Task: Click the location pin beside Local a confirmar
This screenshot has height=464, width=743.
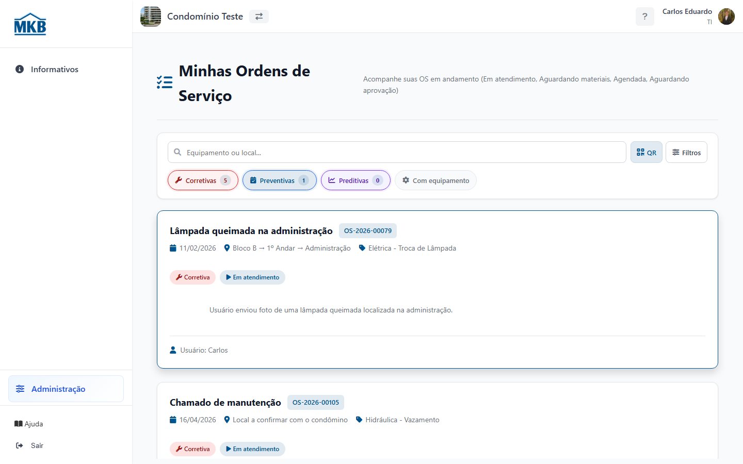Action: point(227,420)
